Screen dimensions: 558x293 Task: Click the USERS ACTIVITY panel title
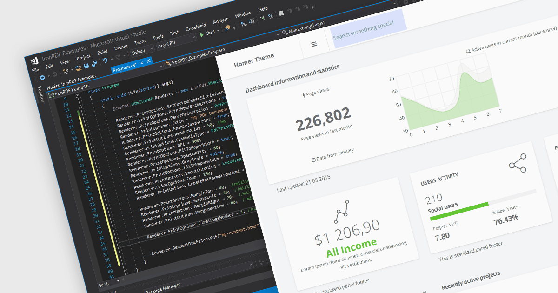tap(439, 179)
